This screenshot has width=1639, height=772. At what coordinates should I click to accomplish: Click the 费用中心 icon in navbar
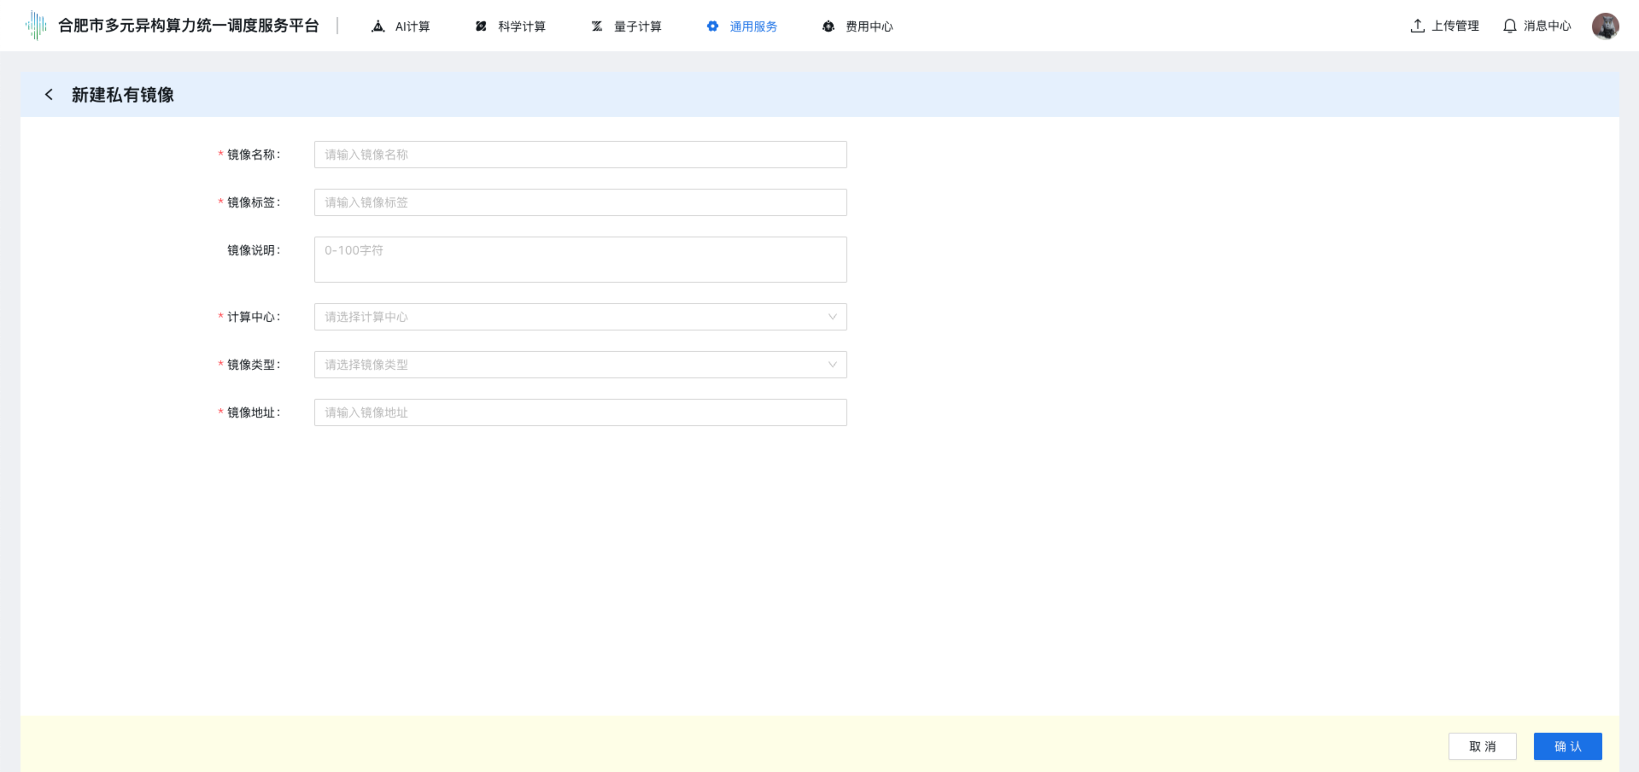pyautogui.click(x=828, y=26)
